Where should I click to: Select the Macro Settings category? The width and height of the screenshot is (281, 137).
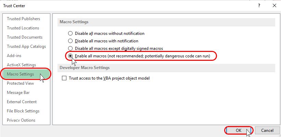pyautogui.click(x=21, y=74)
